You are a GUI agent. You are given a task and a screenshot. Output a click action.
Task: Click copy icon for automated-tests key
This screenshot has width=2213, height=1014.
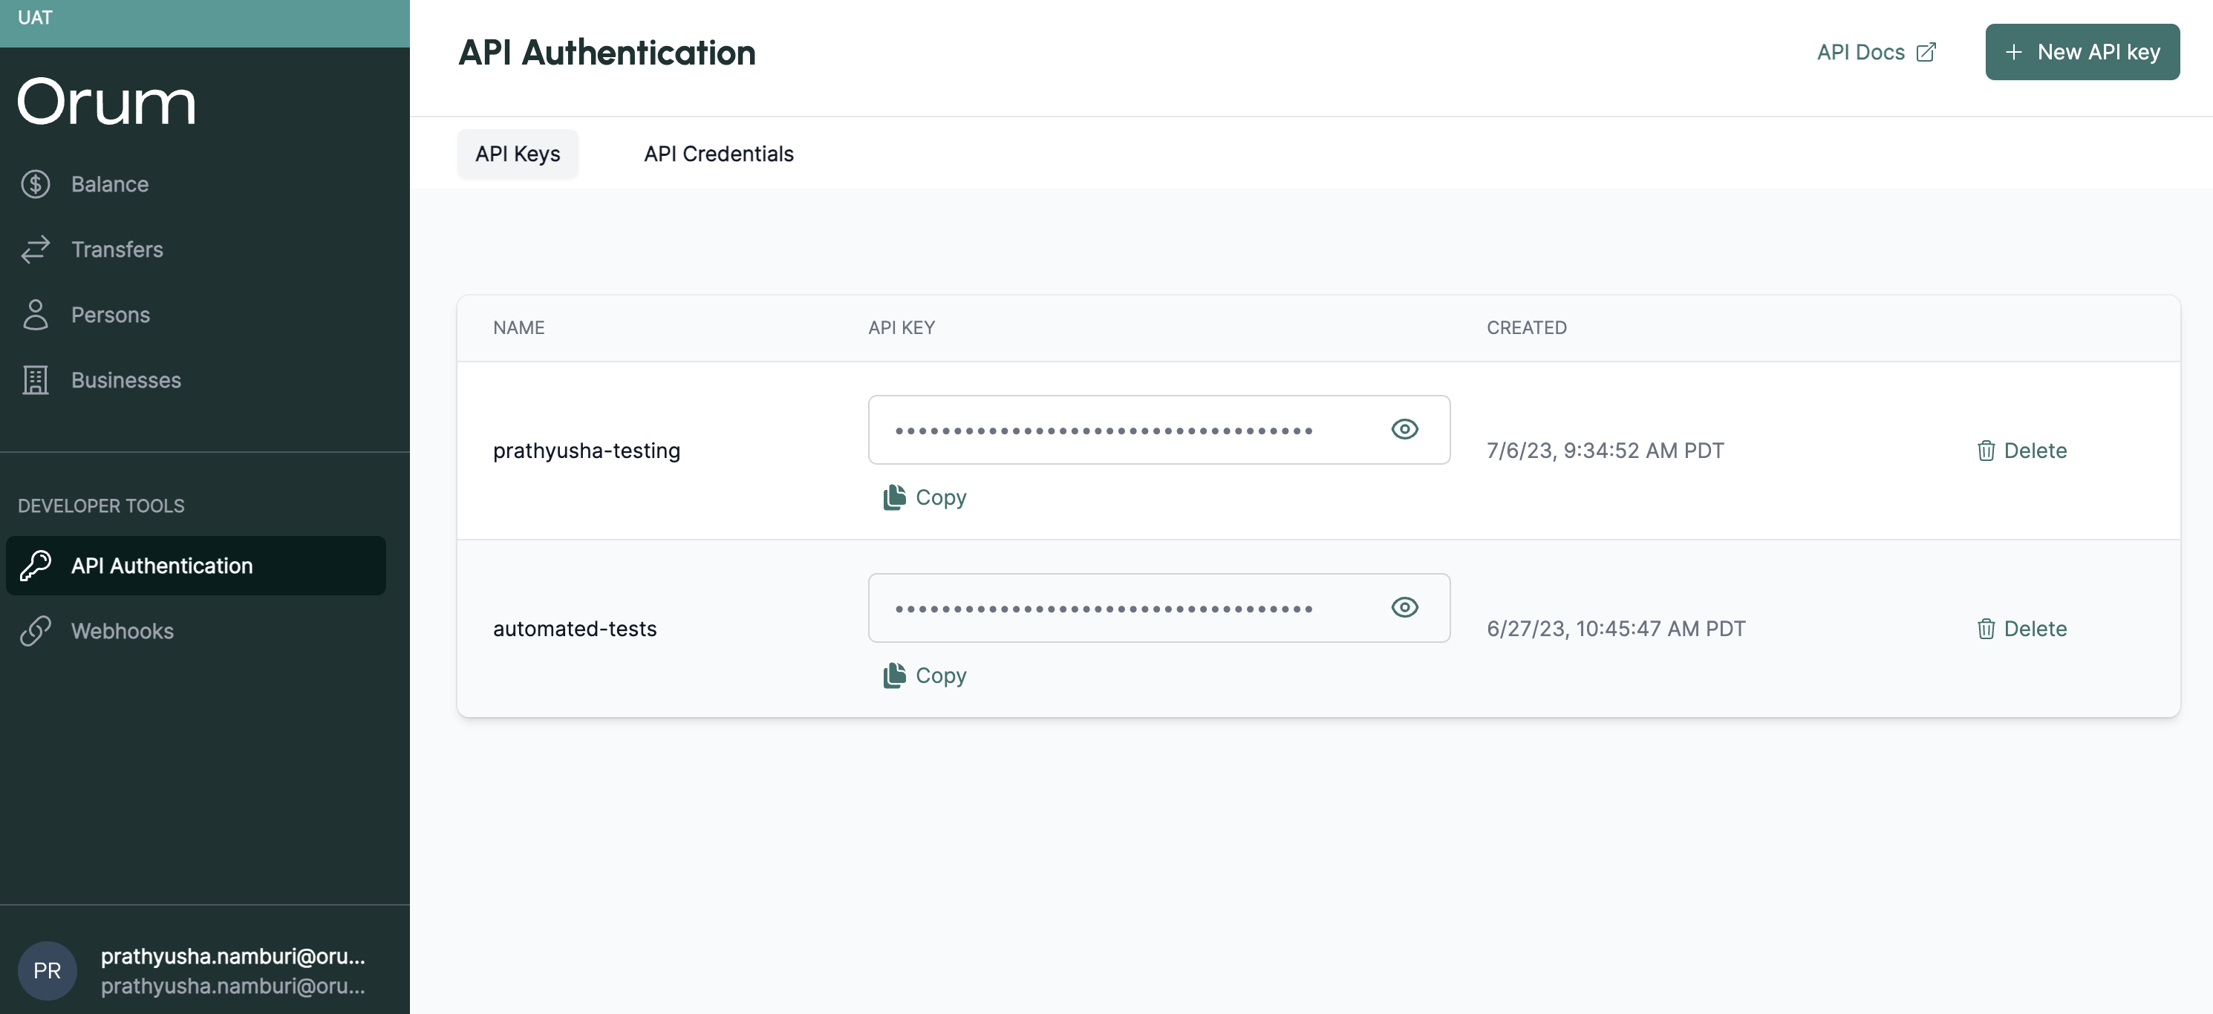pyautogui.click(x=894, y=675)
